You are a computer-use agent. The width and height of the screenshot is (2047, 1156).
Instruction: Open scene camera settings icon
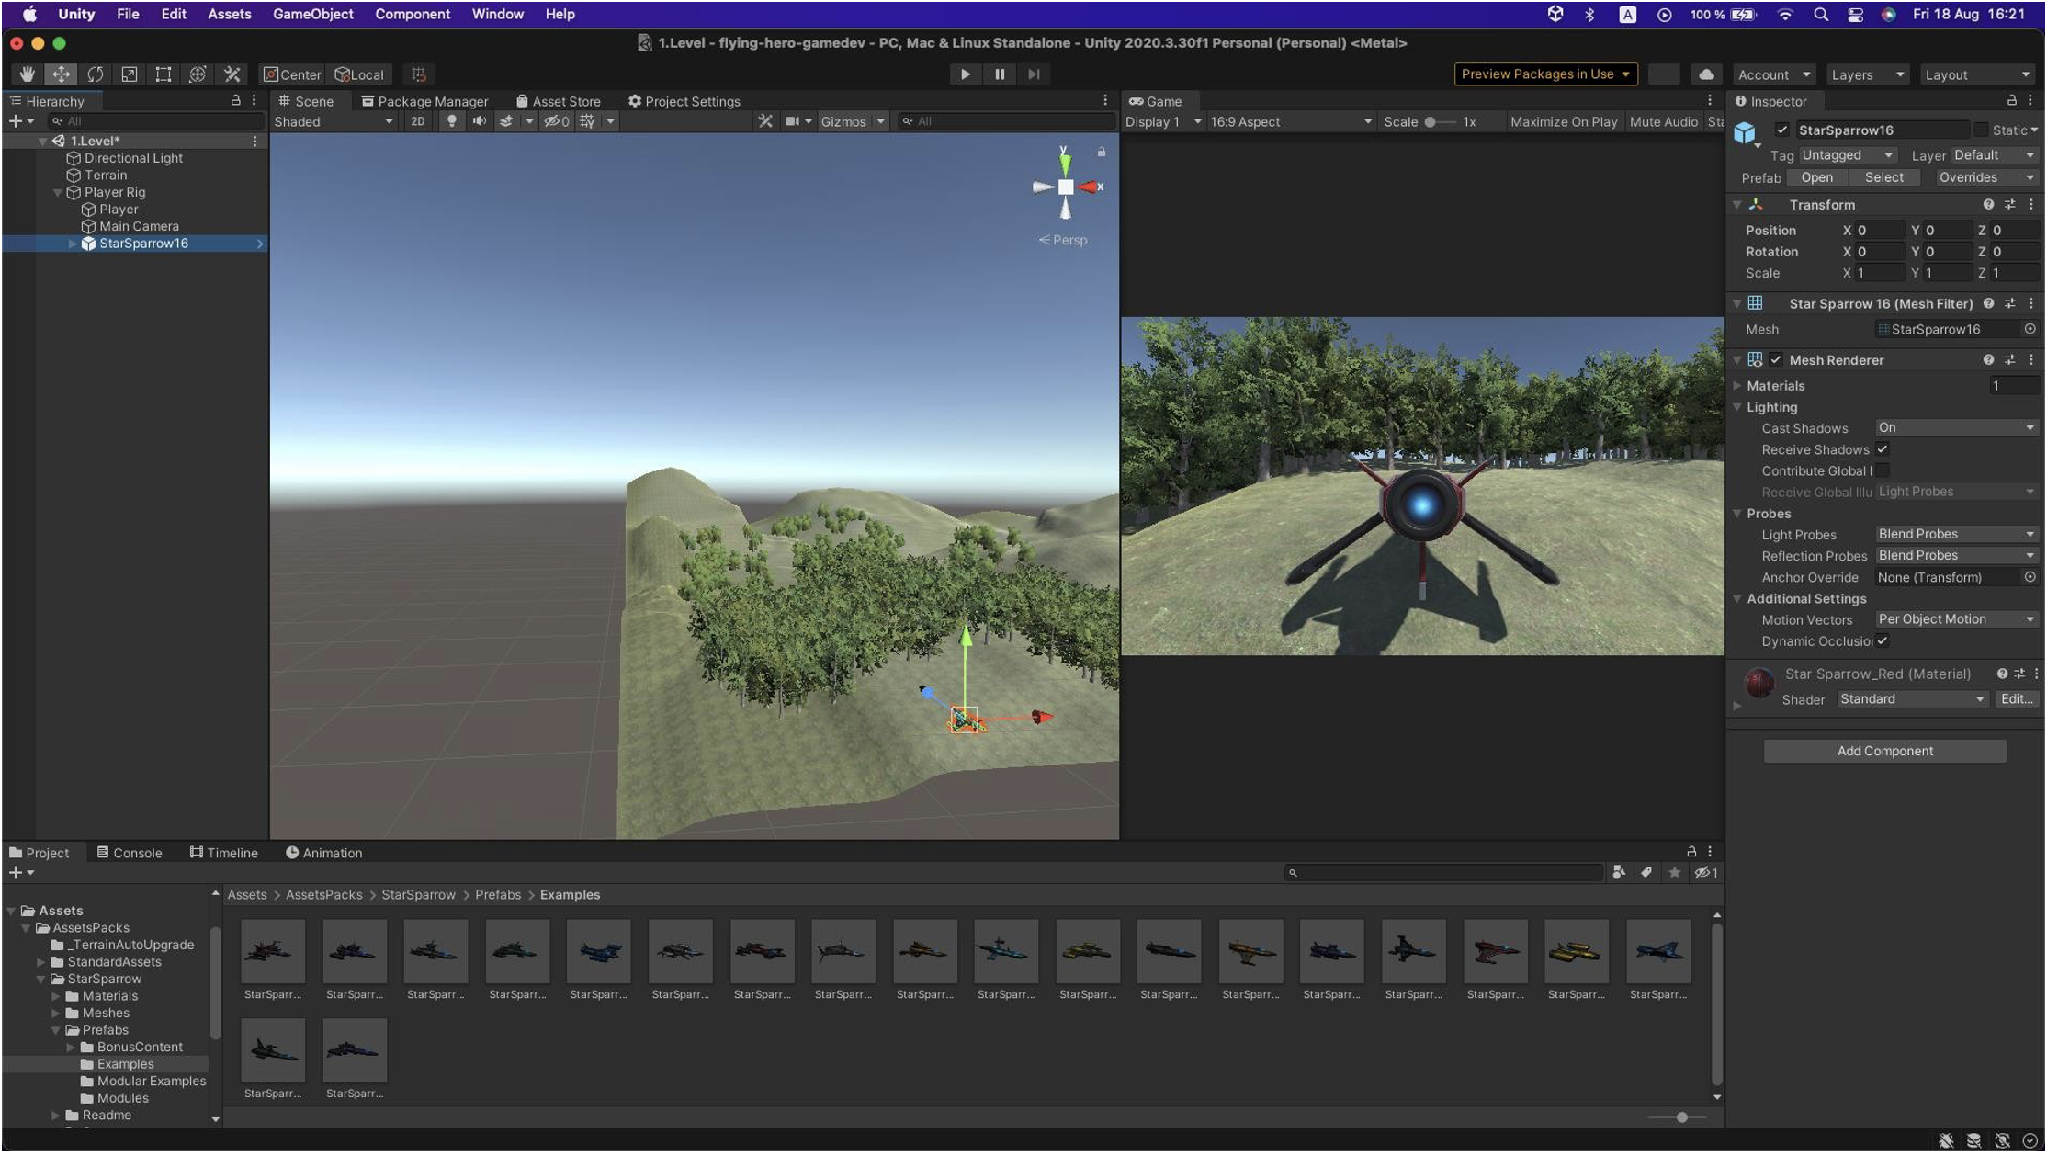click(792, 121)
